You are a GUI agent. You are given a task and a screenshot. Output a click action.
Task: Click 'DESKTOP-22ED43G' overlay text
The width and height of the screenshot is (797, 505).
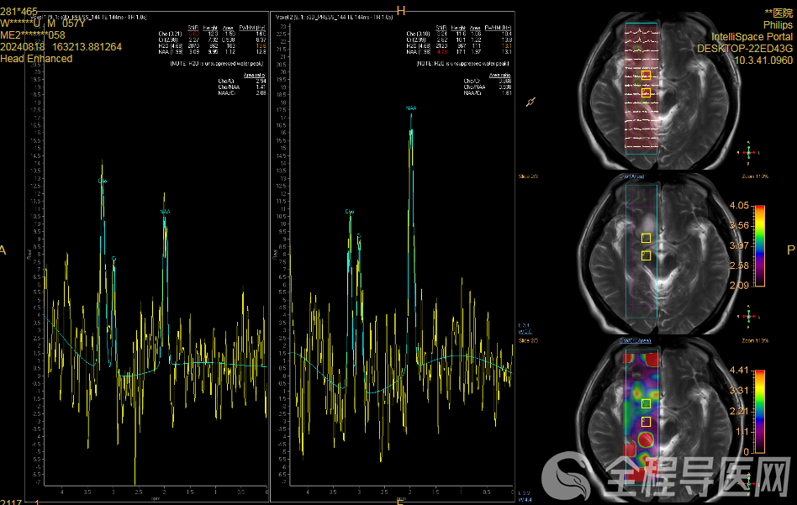[745, 48]
